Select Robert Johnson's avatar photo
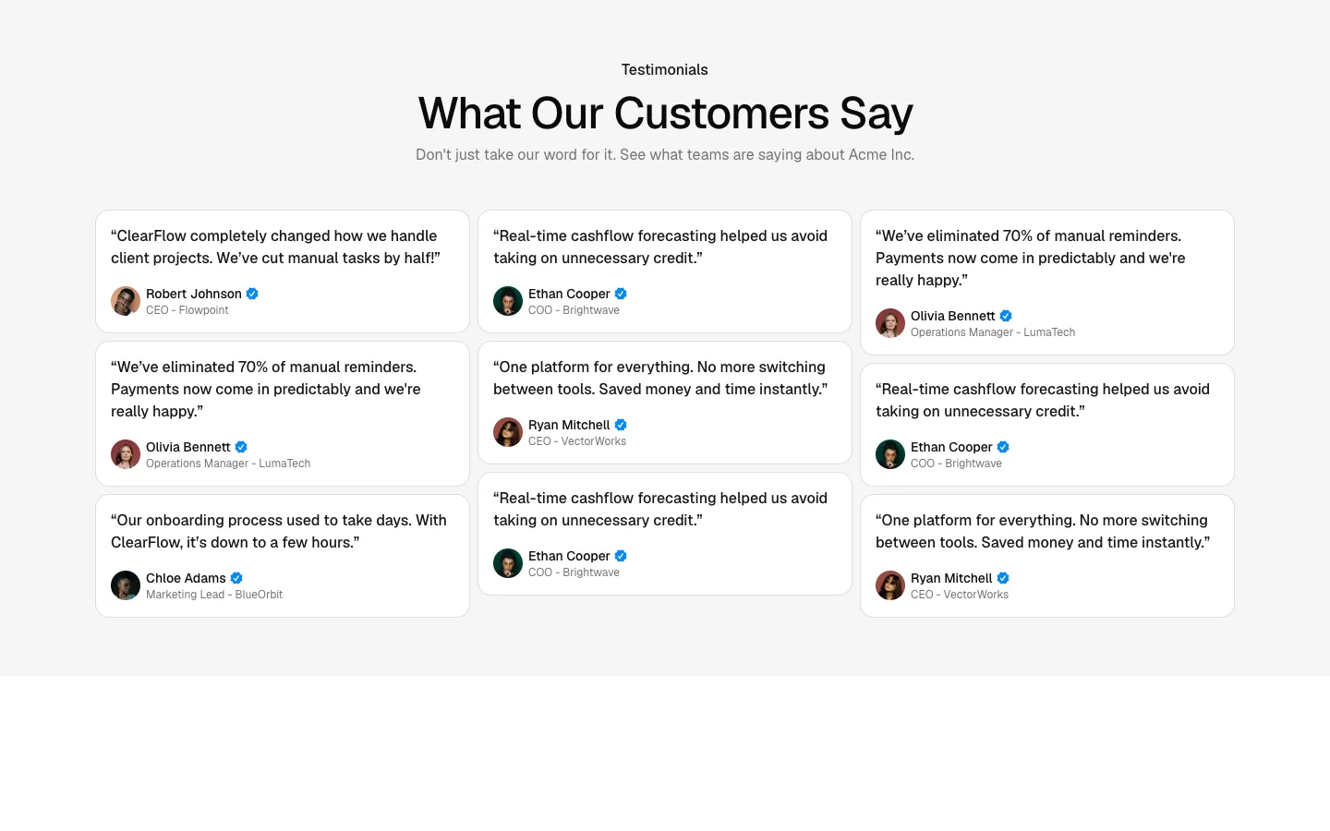This screenshot has height=831, width=1330. pos(126,301)
